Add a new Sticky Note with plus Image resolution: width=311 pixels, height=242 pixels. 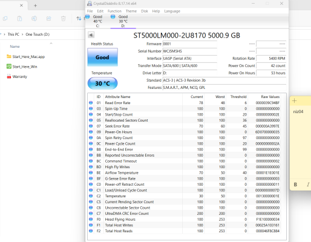click(295, 100)
